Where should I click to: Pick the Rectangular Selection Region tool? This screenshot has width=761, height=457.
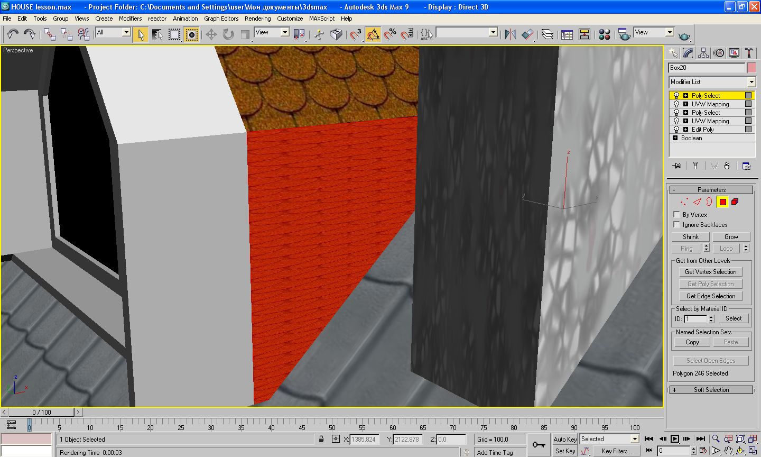point(174,34)
